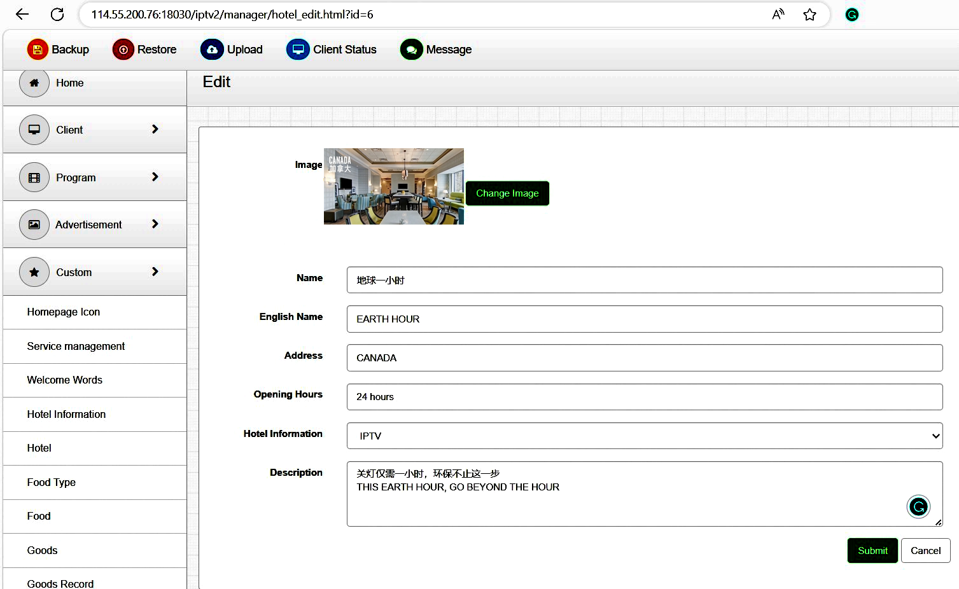959x589 pixels.
Task: Click the Restore icon
Action: [123, 49]
